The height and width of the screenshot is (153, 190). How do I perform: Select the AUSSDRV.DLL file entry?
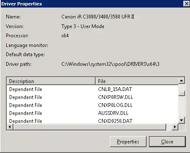coord(113,113)
